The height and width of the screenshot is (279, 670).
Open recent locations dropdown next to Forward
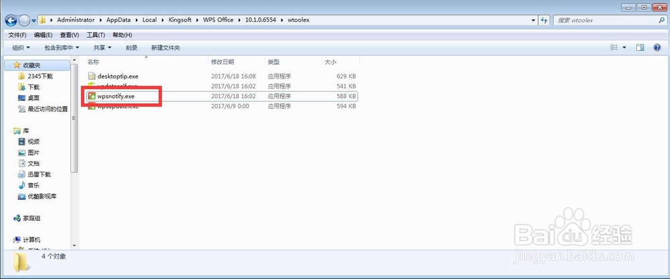click(x=33, y=21)
